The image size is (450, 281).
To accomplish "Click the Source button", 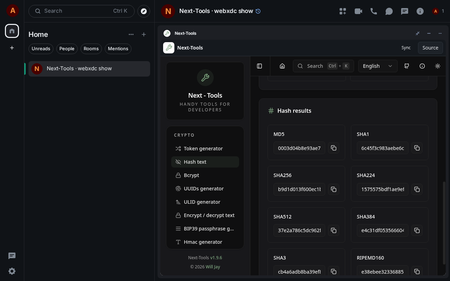I will [x=430, y=48].
